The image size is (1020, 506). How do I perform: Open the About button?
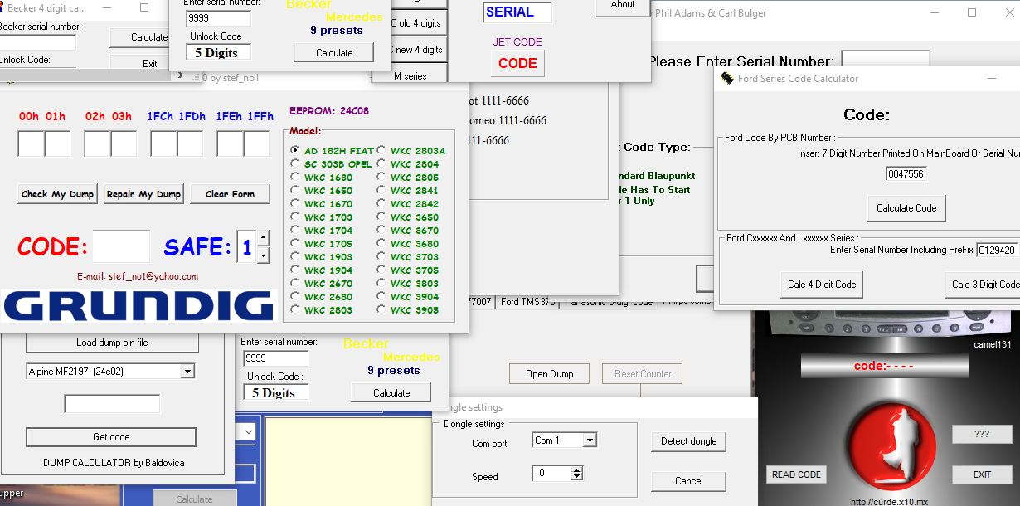point(623,6)
